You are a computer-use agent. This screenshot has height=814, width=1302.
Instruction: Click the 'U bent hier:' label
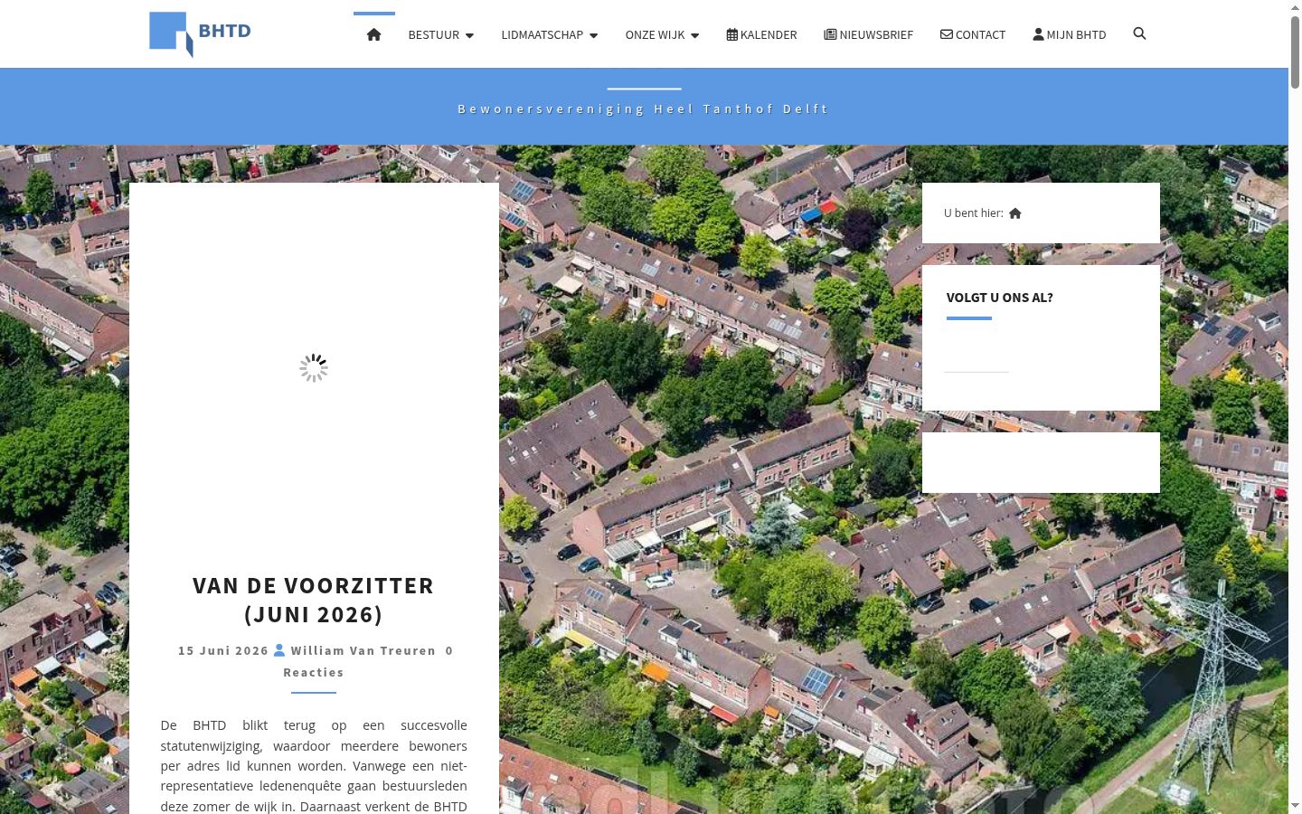click(974, 213)
